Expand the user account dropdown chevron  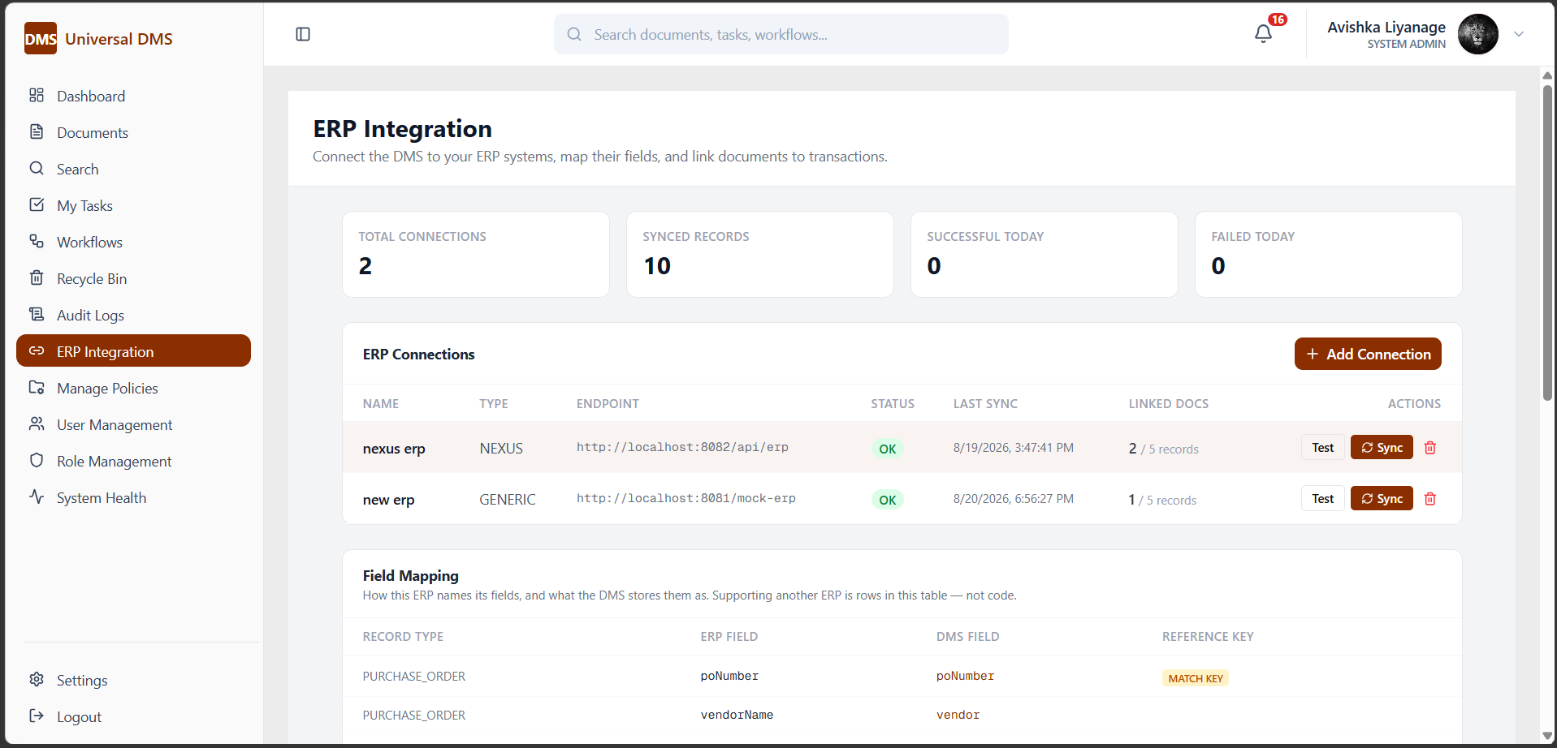(1519, 34)
